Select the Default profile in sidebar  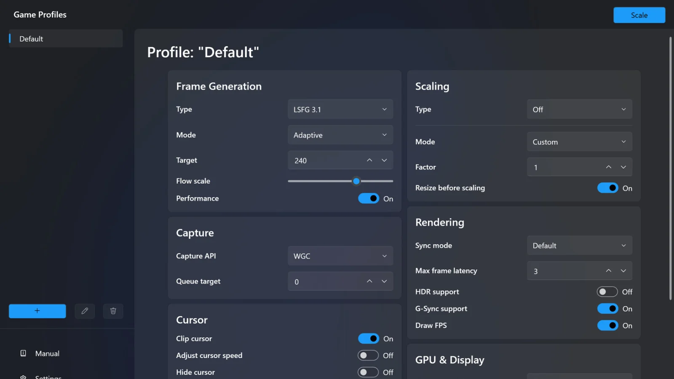point(66,39)
